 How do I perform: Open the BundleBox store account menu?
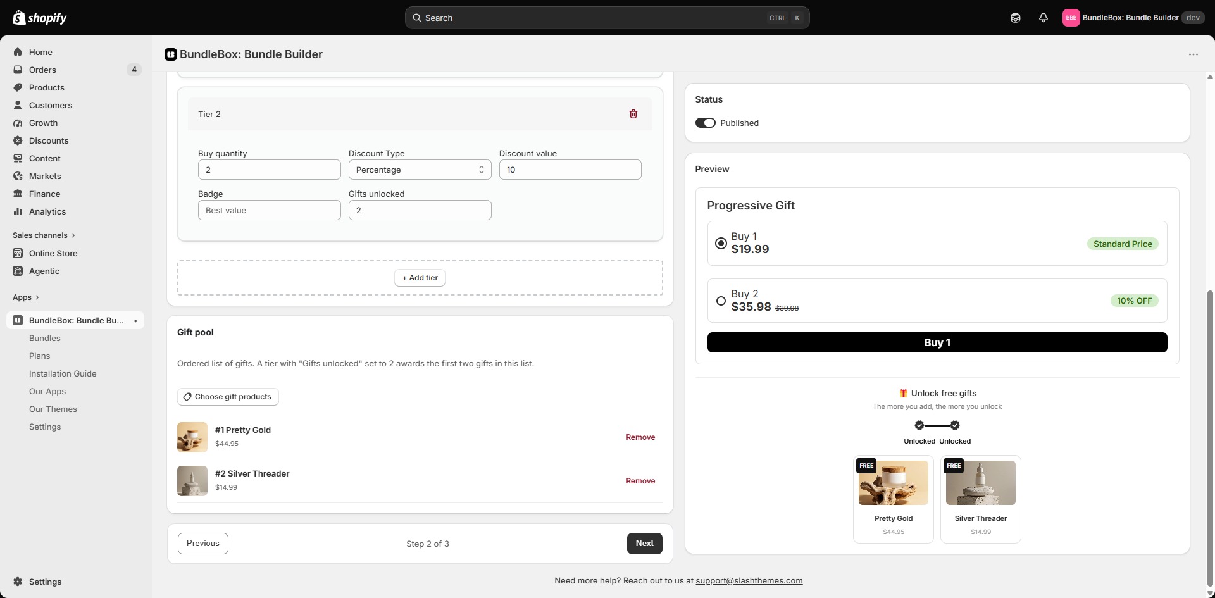tap(1133, 18)
